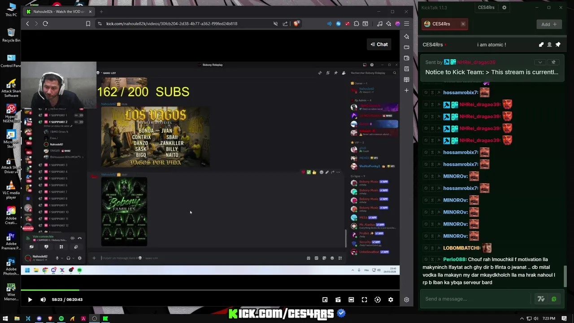Open the browser profile avatar
Viewport: 574px width, 323px height.
[x=397, y=24]
